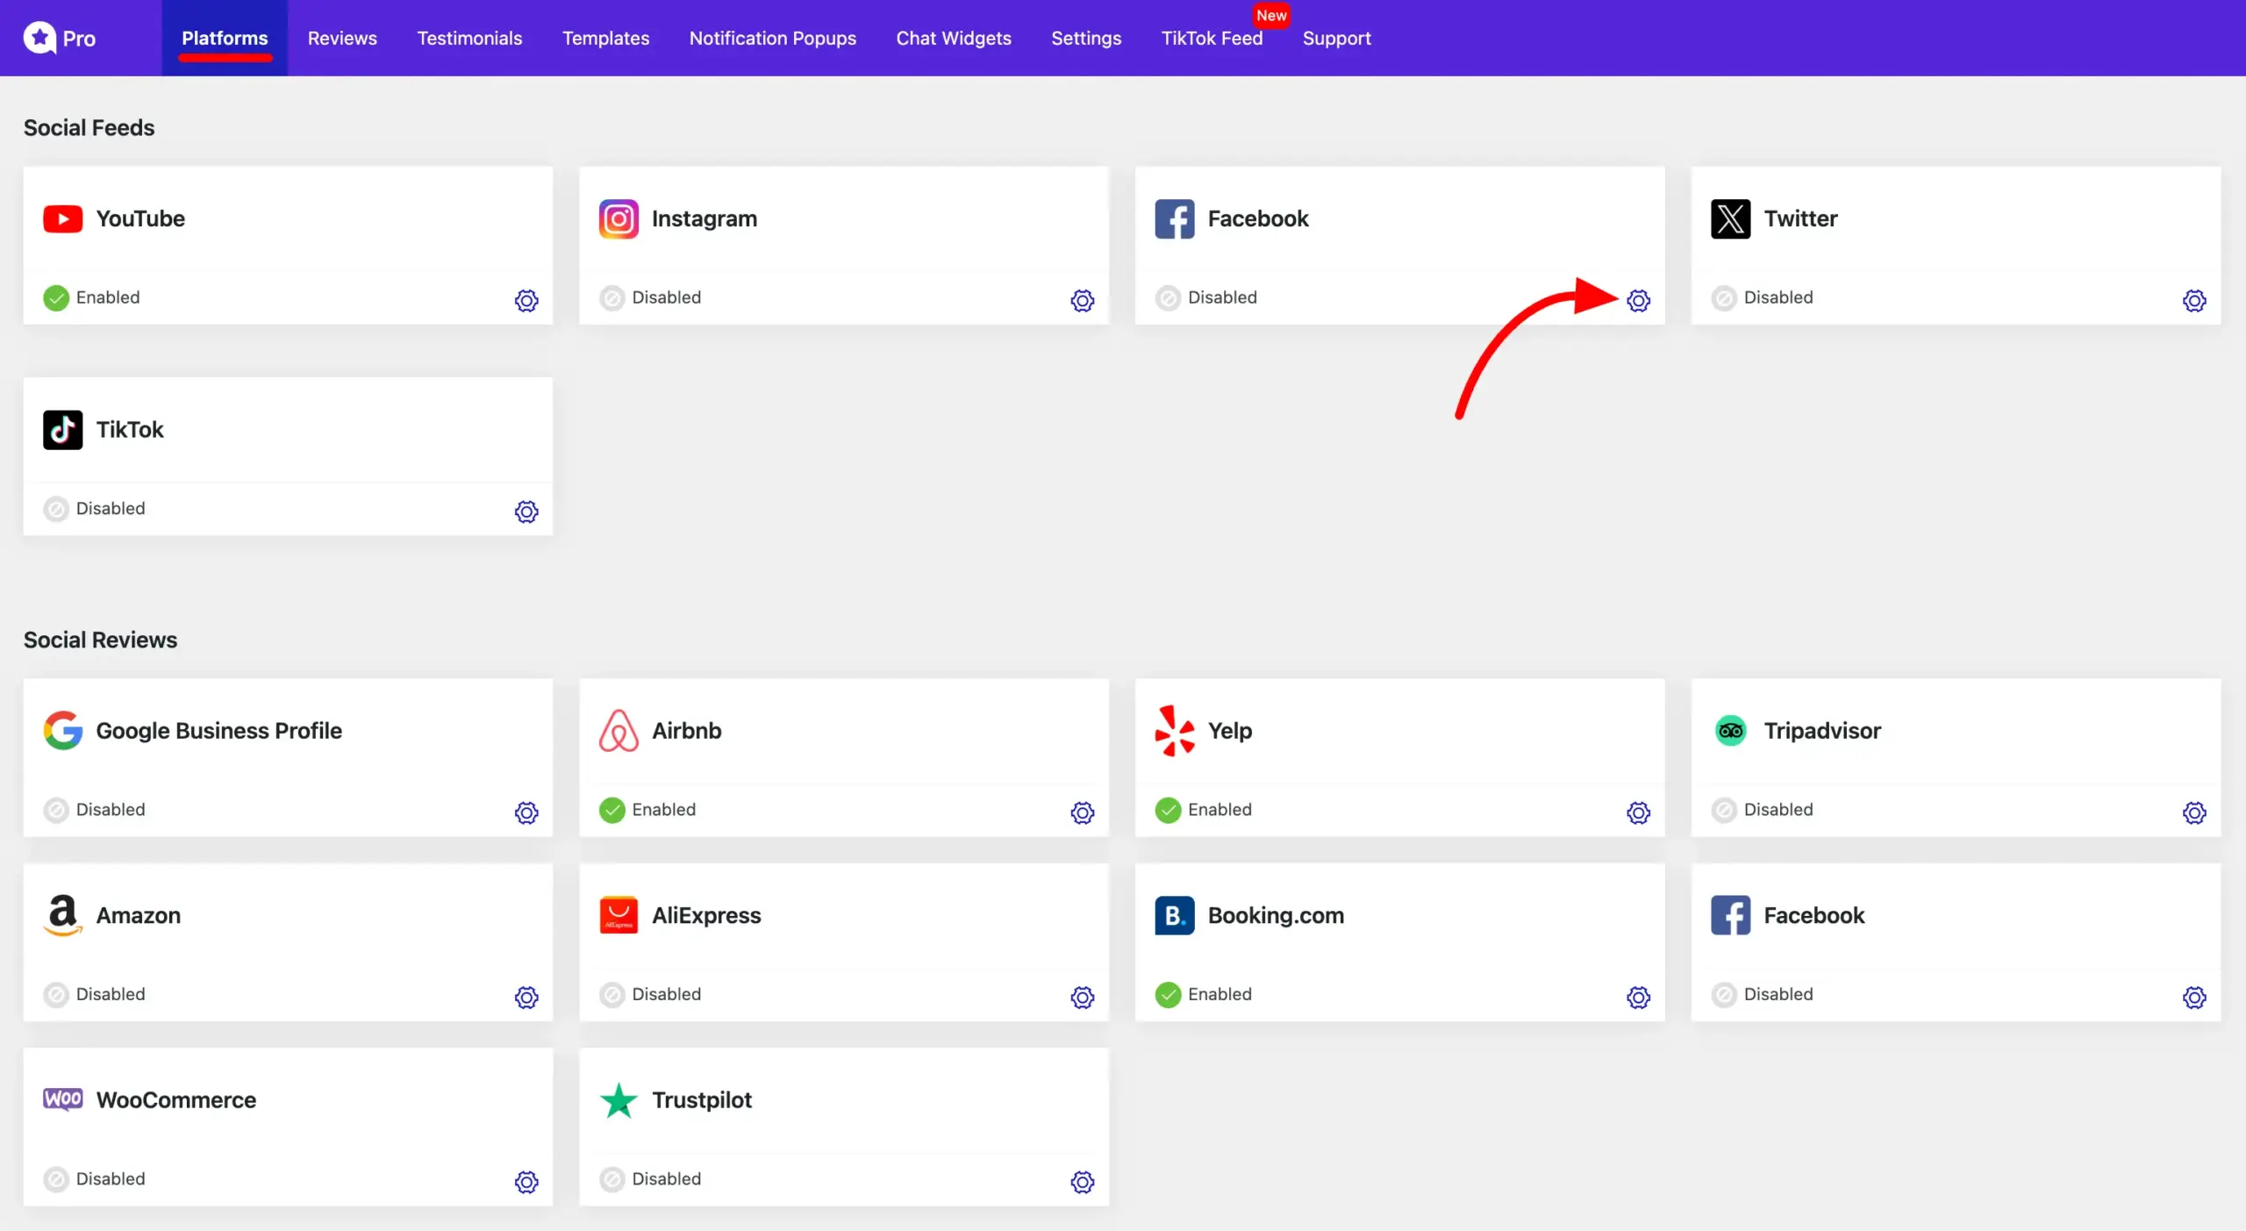2246x1231 pixels.
Task: Click the Tripadvisor owl logo icon
Action: coord(1730,730)
